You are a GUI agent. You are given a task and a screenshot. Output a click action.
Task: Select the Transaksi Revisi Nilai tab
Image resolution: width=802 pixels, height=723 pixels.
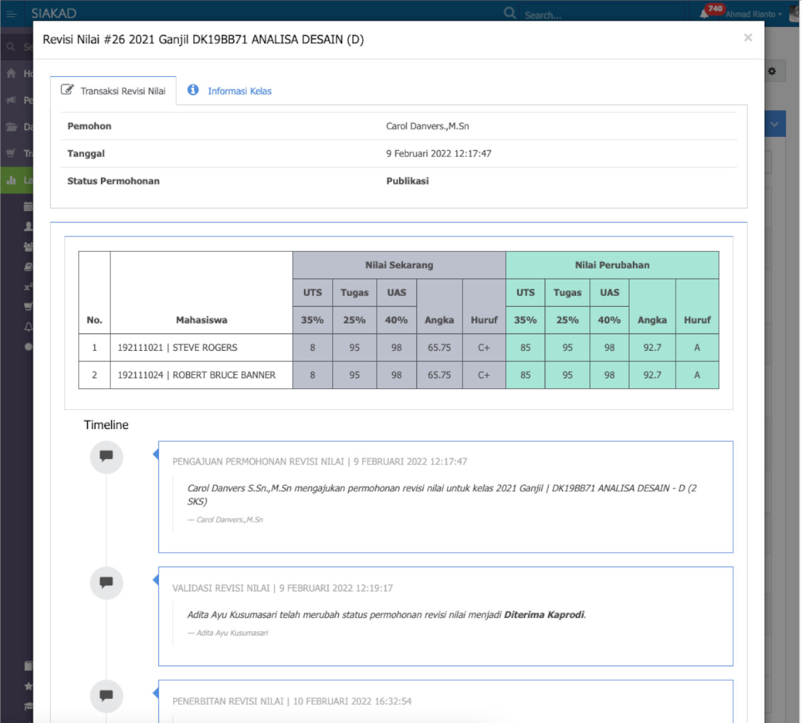pos(114,91)
